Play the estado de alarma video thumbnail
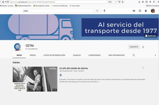159x105 pixels. coord(35,79)
